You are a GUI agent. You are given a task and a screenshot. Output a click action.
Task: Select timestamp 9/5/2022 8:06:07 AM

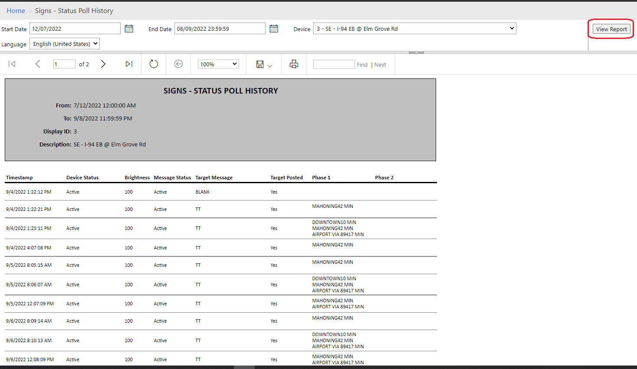pos(29,285)
